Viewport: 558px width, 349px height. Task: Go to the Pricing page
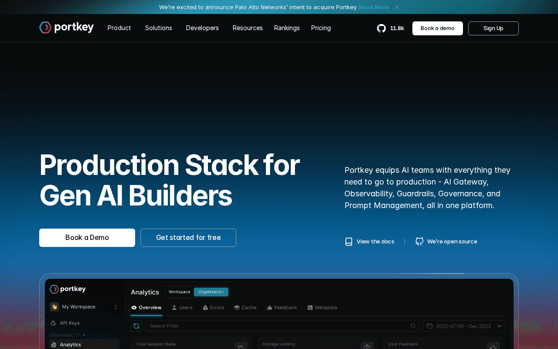[321, 28]
